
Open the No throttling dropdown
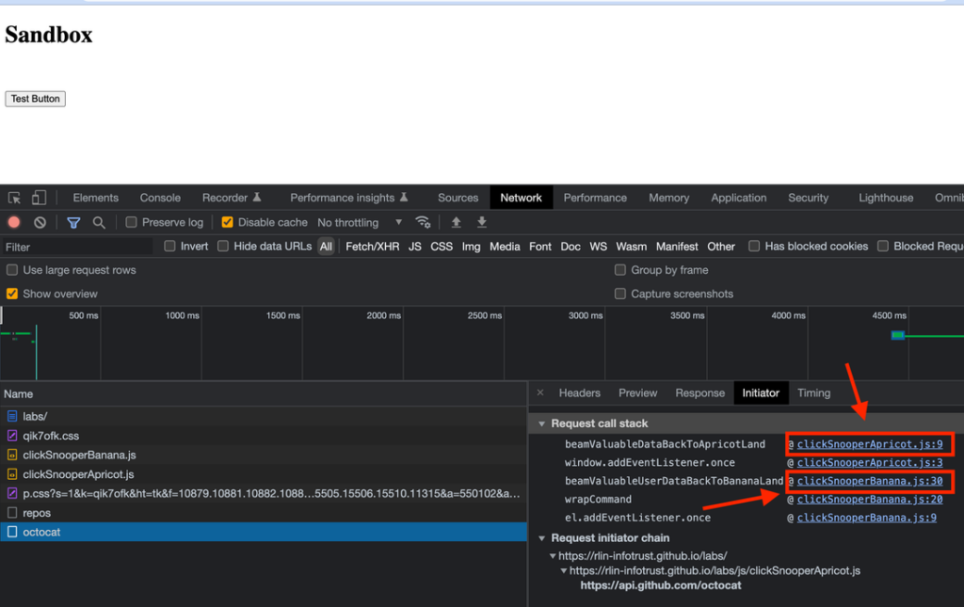click(x=360, y=222)
